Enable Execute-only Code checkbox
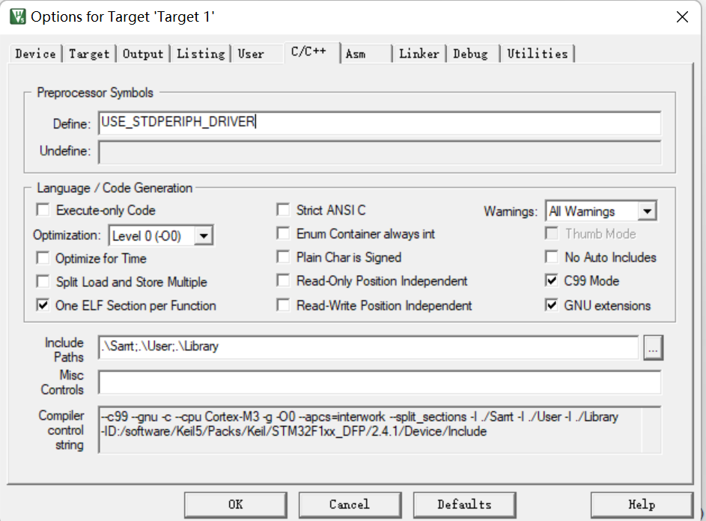This screenshot has height=521, width=706. 43,210
